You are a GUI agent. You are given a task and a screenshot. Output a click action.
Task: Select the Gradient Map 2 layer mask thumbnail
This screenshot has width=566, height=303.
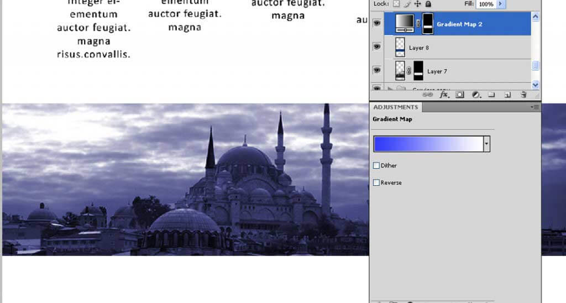pos(428,24)
